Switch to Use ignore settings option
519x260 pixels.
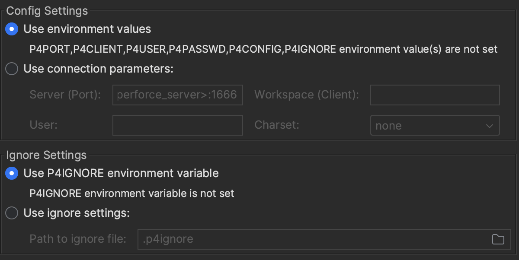point(12,213)
